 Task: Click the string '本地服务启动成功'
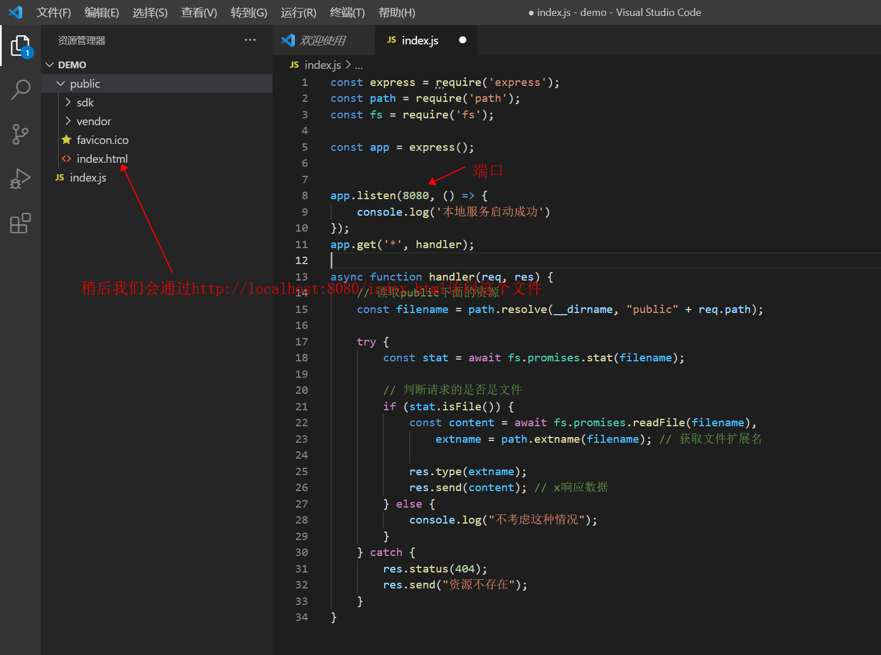coord(489,212)
